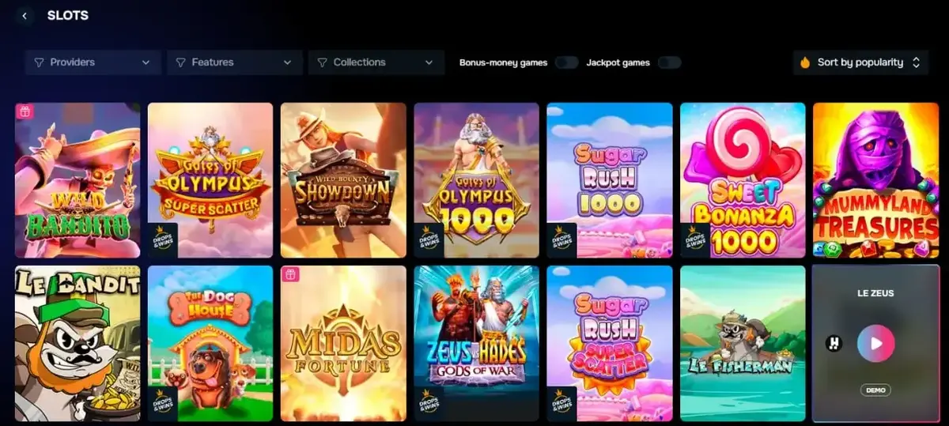Open the Providers filter dropdown
The width and height of the screenshot is (949, 426).
[93, 62]
